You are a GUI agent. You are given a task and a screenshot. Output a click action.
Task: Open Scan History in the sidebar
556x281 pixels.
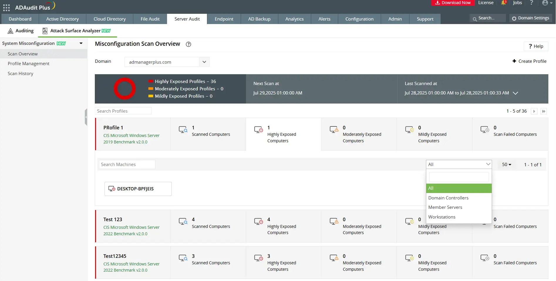coord(21,74)
